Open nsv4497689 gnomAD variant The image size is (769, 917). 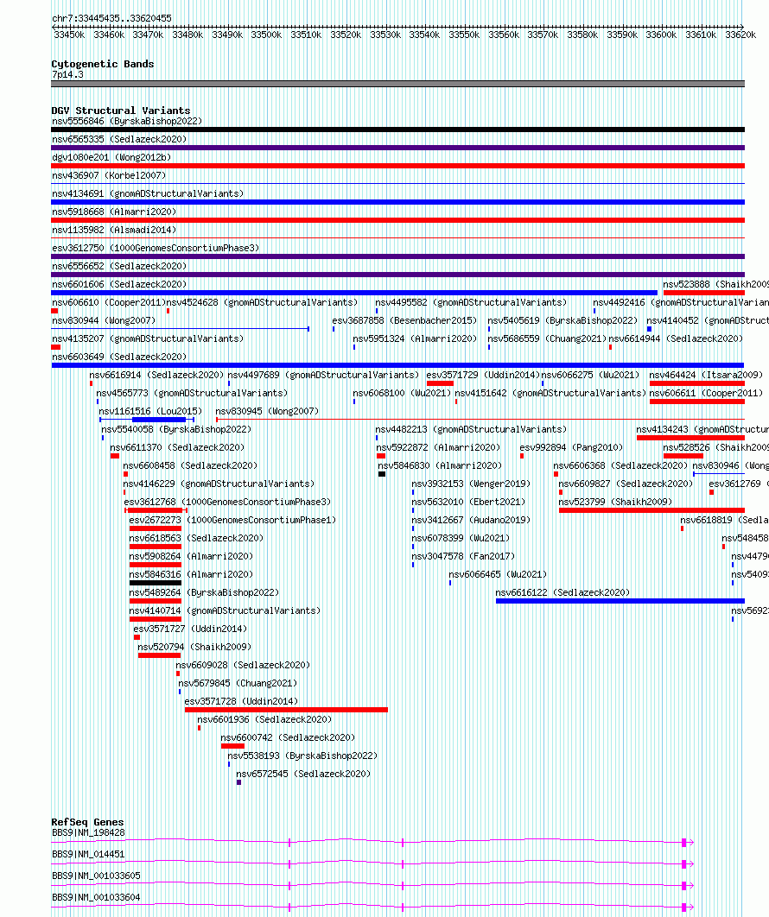tap(323, 375)
